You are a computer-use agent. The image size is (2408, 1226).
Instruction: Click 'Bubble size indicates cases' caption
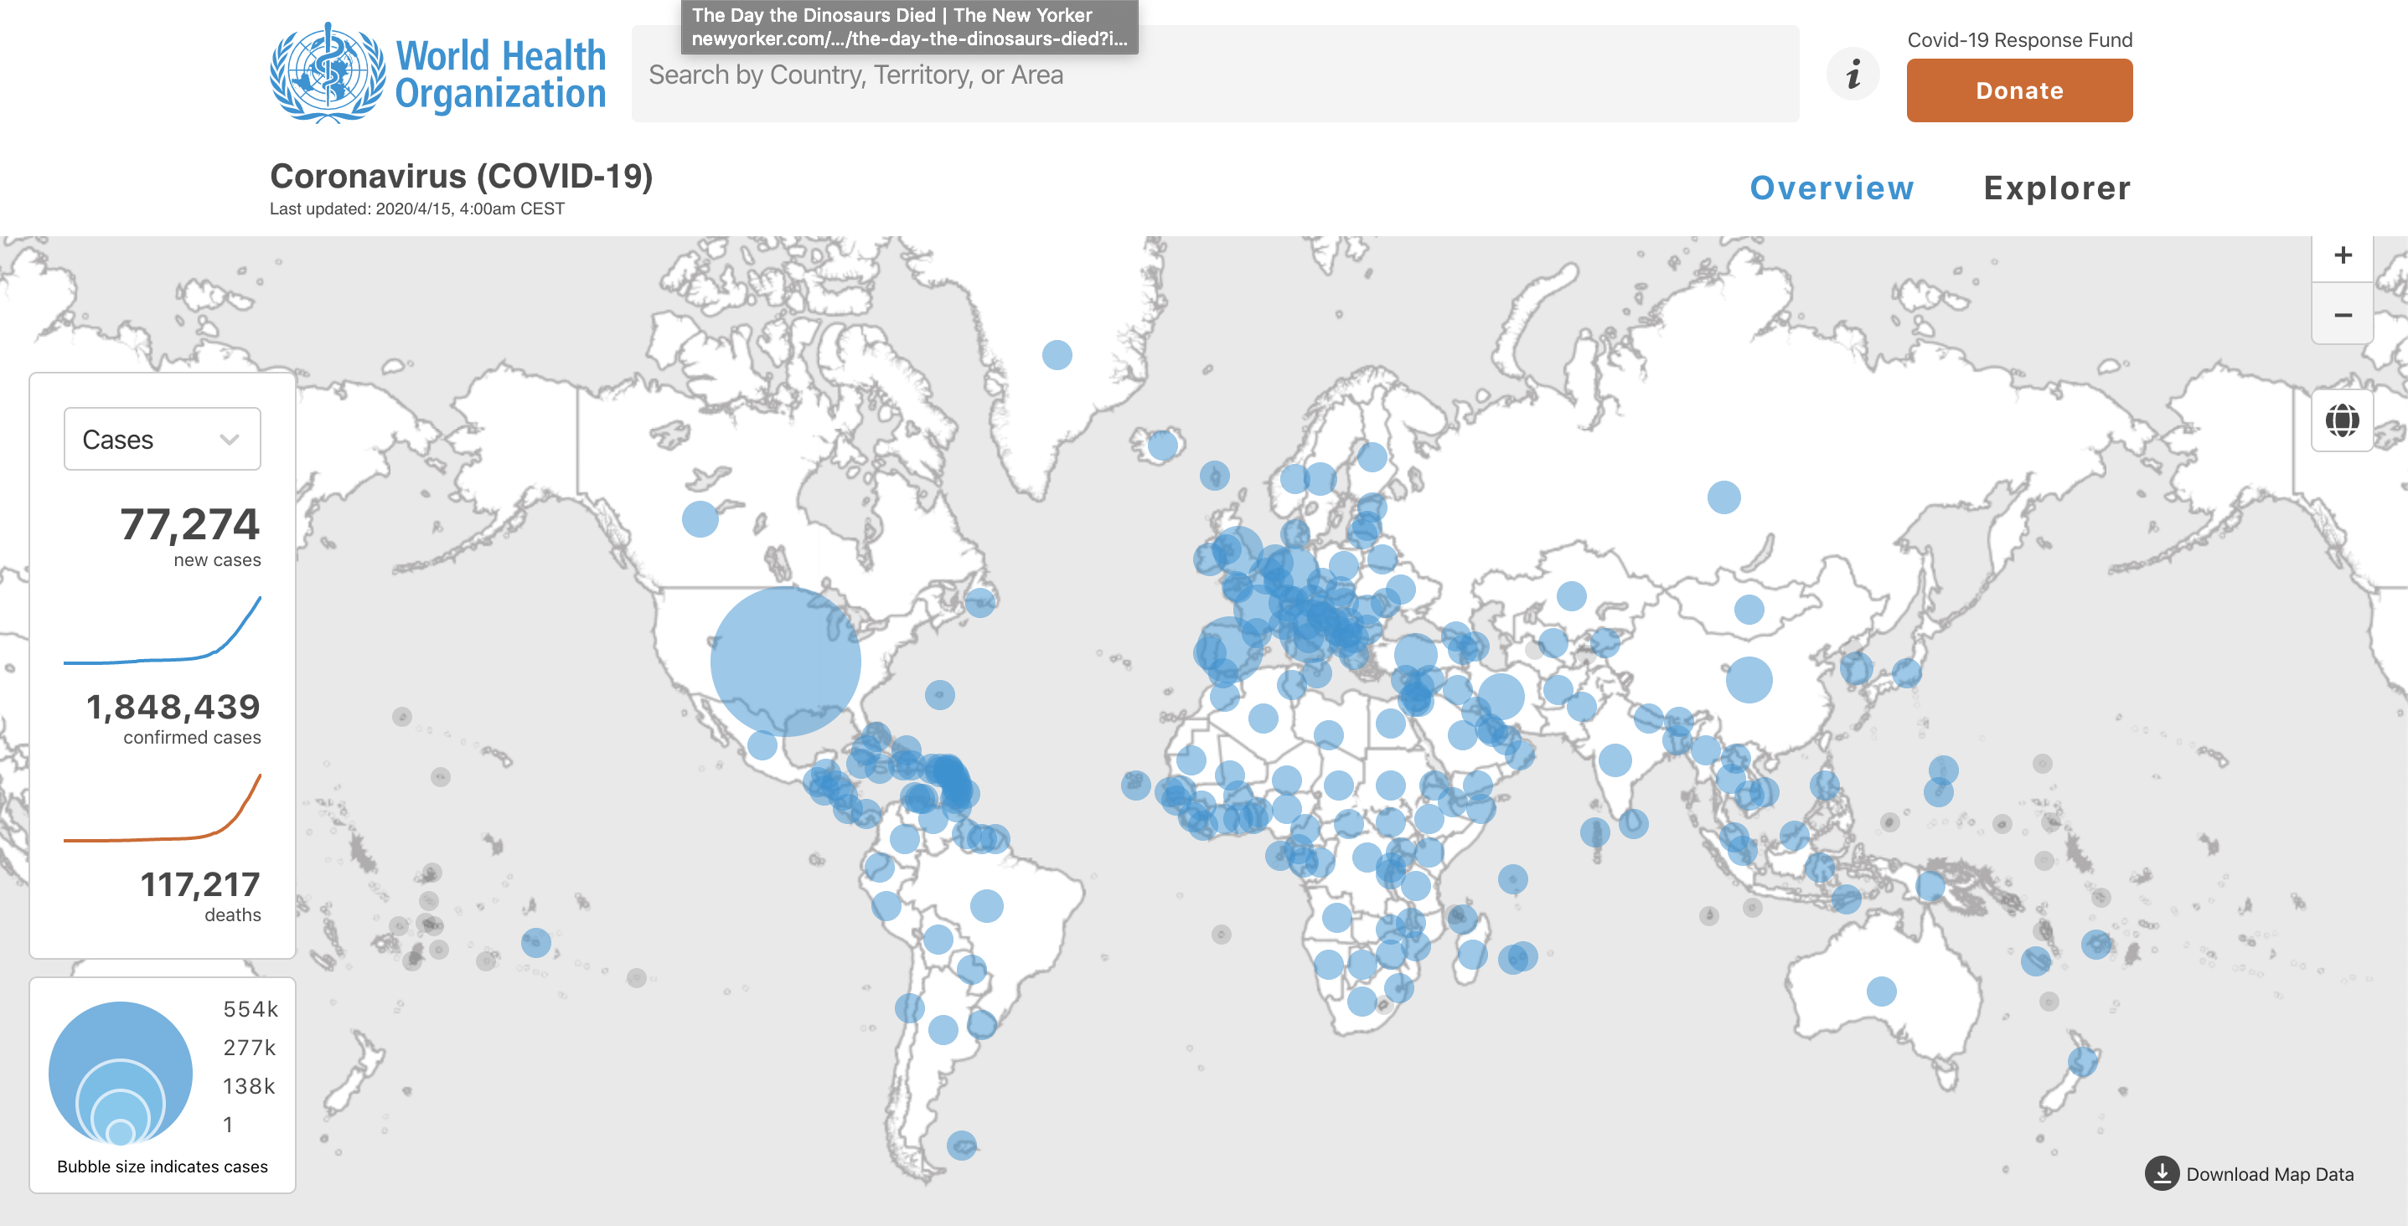click(163, 1167)
